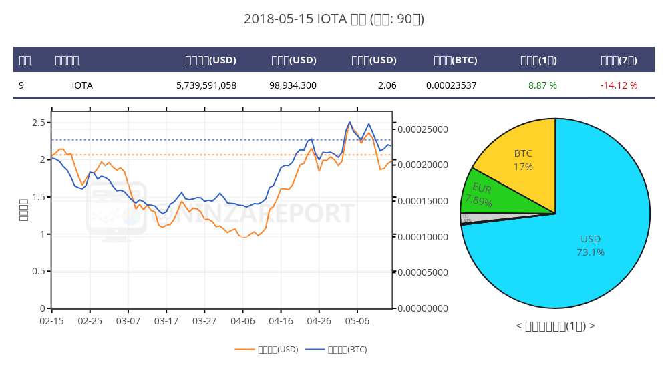
Task: Click the 02-25 date label on the x-axis
Action: click(90, 321)
